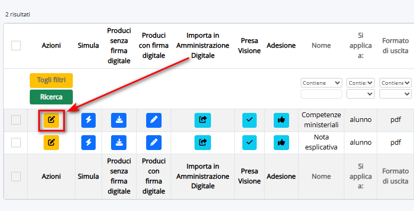Check the Nota esplicativa row checkbox

point(16,143)
